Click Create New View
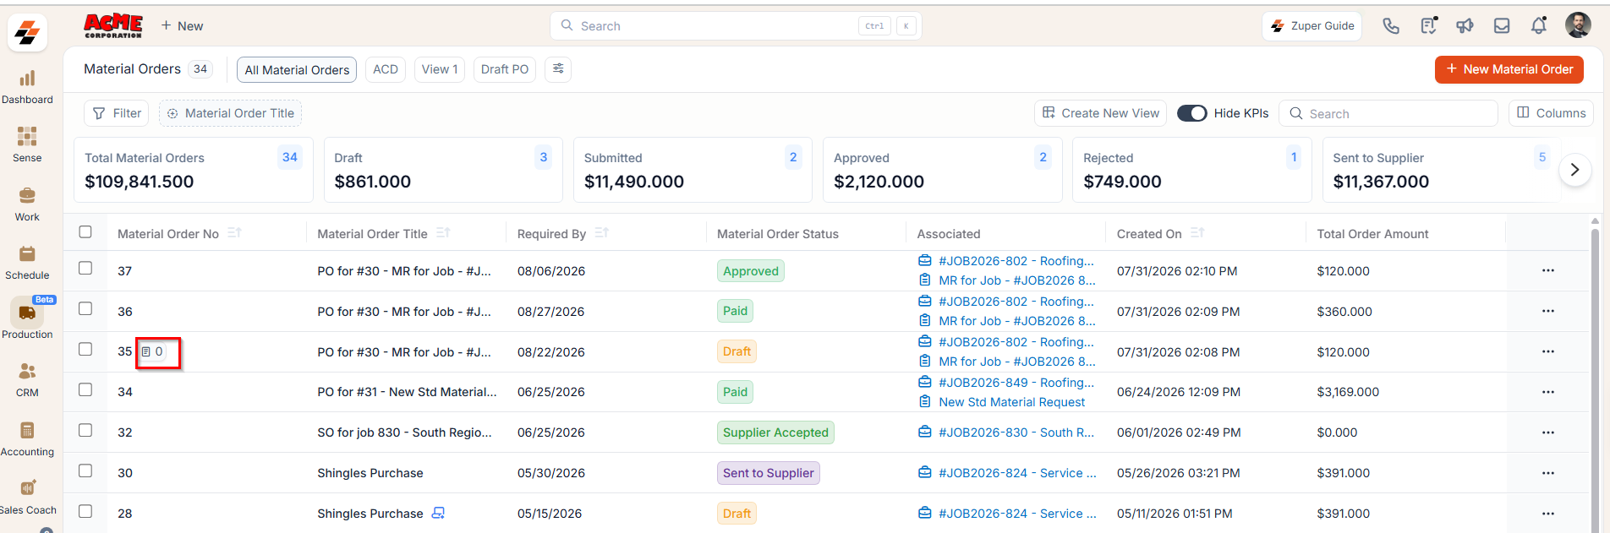The width and height of the screenshot is (1610, 533). (x=1100, y=113)
